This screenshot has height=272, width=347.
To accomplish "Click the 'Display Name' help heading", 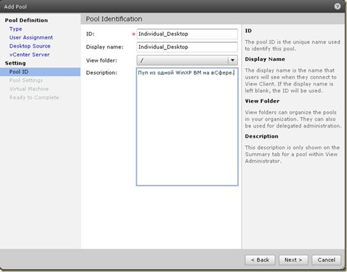I will pos(265,59).
